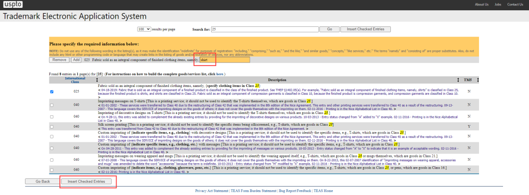Click the Go Back button
This screenshot has width=529, height=195.
[x=43, y=181]
